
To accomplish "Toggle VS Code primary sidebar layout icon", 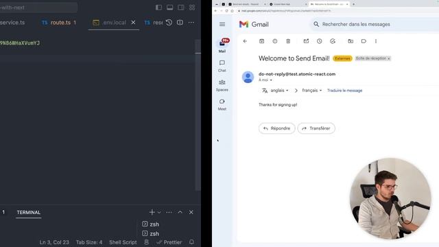I will 158,8.
